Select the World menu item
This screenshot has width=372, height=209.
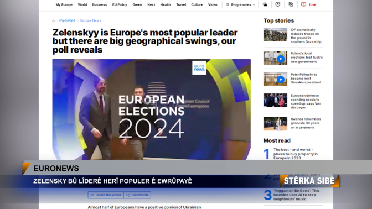pos(82,5)
